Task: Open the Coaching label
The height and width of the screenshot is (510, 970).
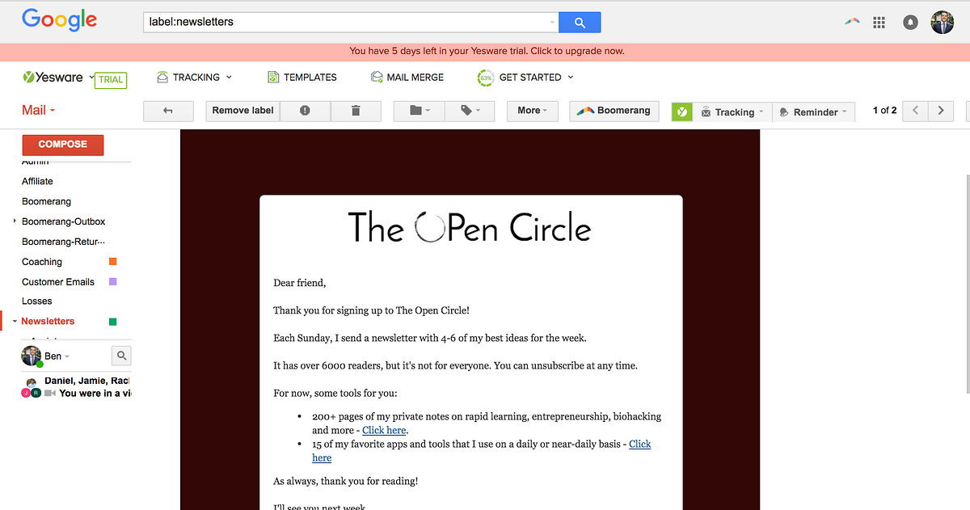Action: click(42, 262)
